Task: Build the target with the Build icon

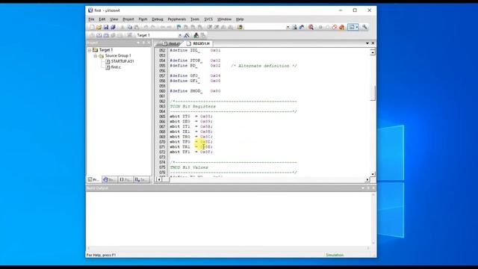Action: click(99, 35)
